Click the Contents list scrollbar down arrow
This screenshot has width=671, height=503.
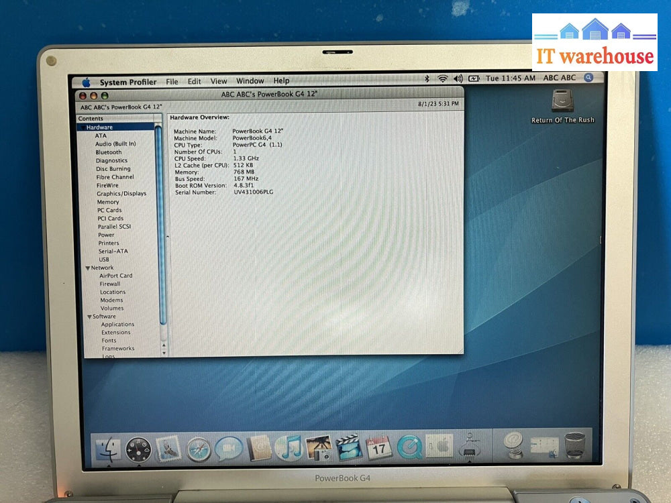coord(164,351)
